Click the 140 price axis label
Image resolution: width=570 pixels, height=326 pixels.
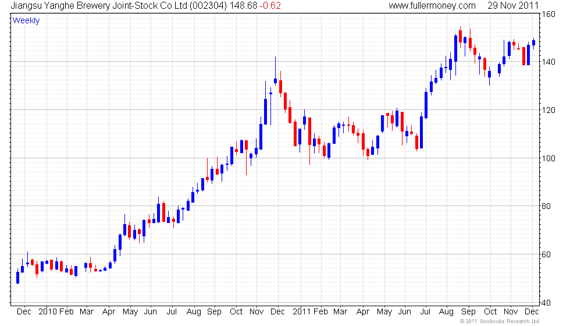tap(548, 62)
